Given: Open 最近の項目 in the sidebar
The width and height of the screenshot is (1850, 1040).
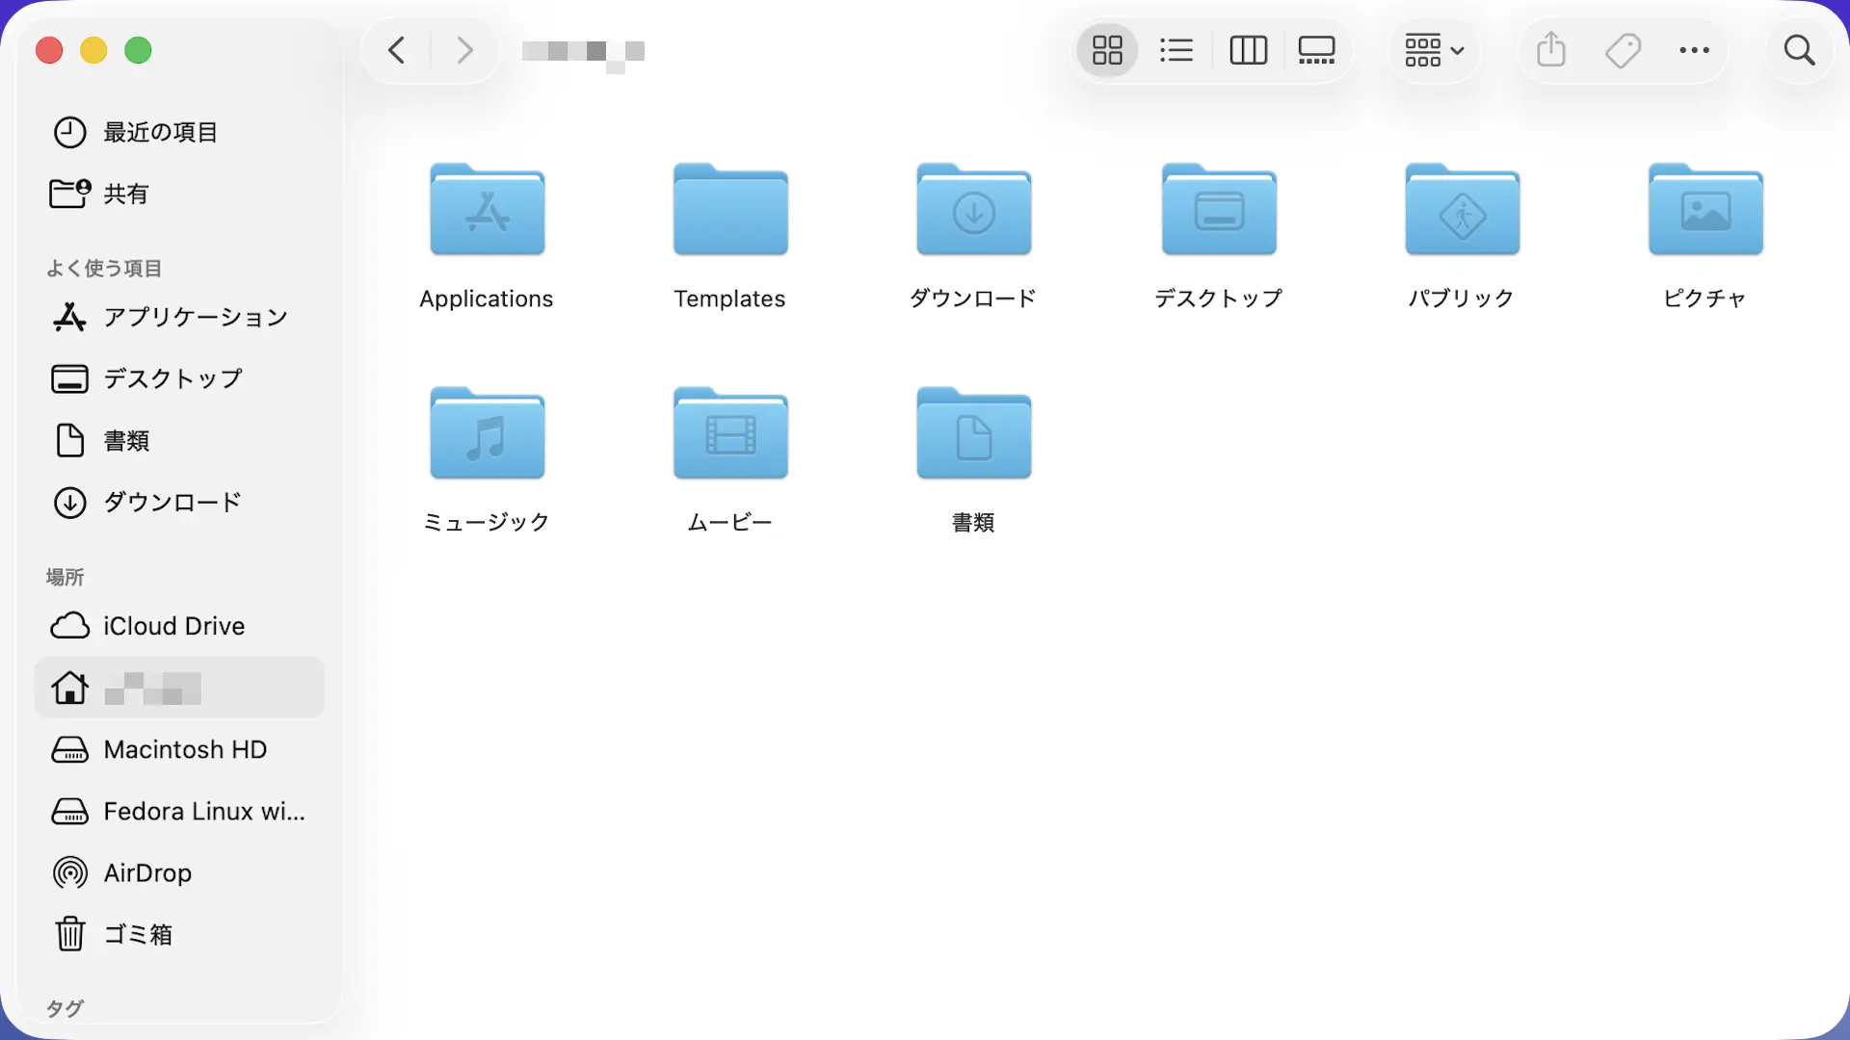Looking at the screenshot, I should [x=160, y=132].
